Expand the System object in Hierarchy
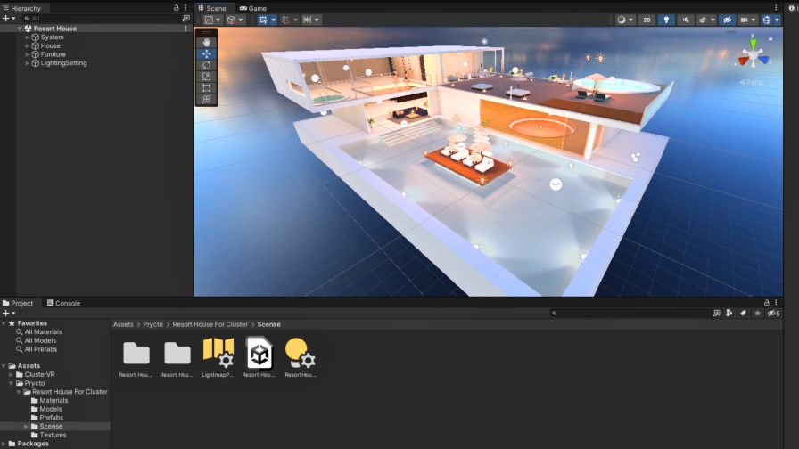Image resolution: width=799 pixels, height=449 pixels. pyautogui.click(x=28, y=37)
